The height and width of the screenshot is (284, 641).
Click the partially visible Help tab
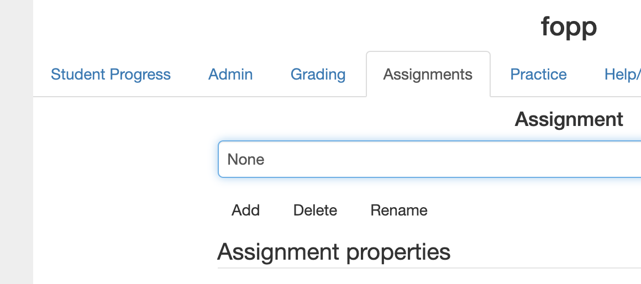(x=622, y=75)
